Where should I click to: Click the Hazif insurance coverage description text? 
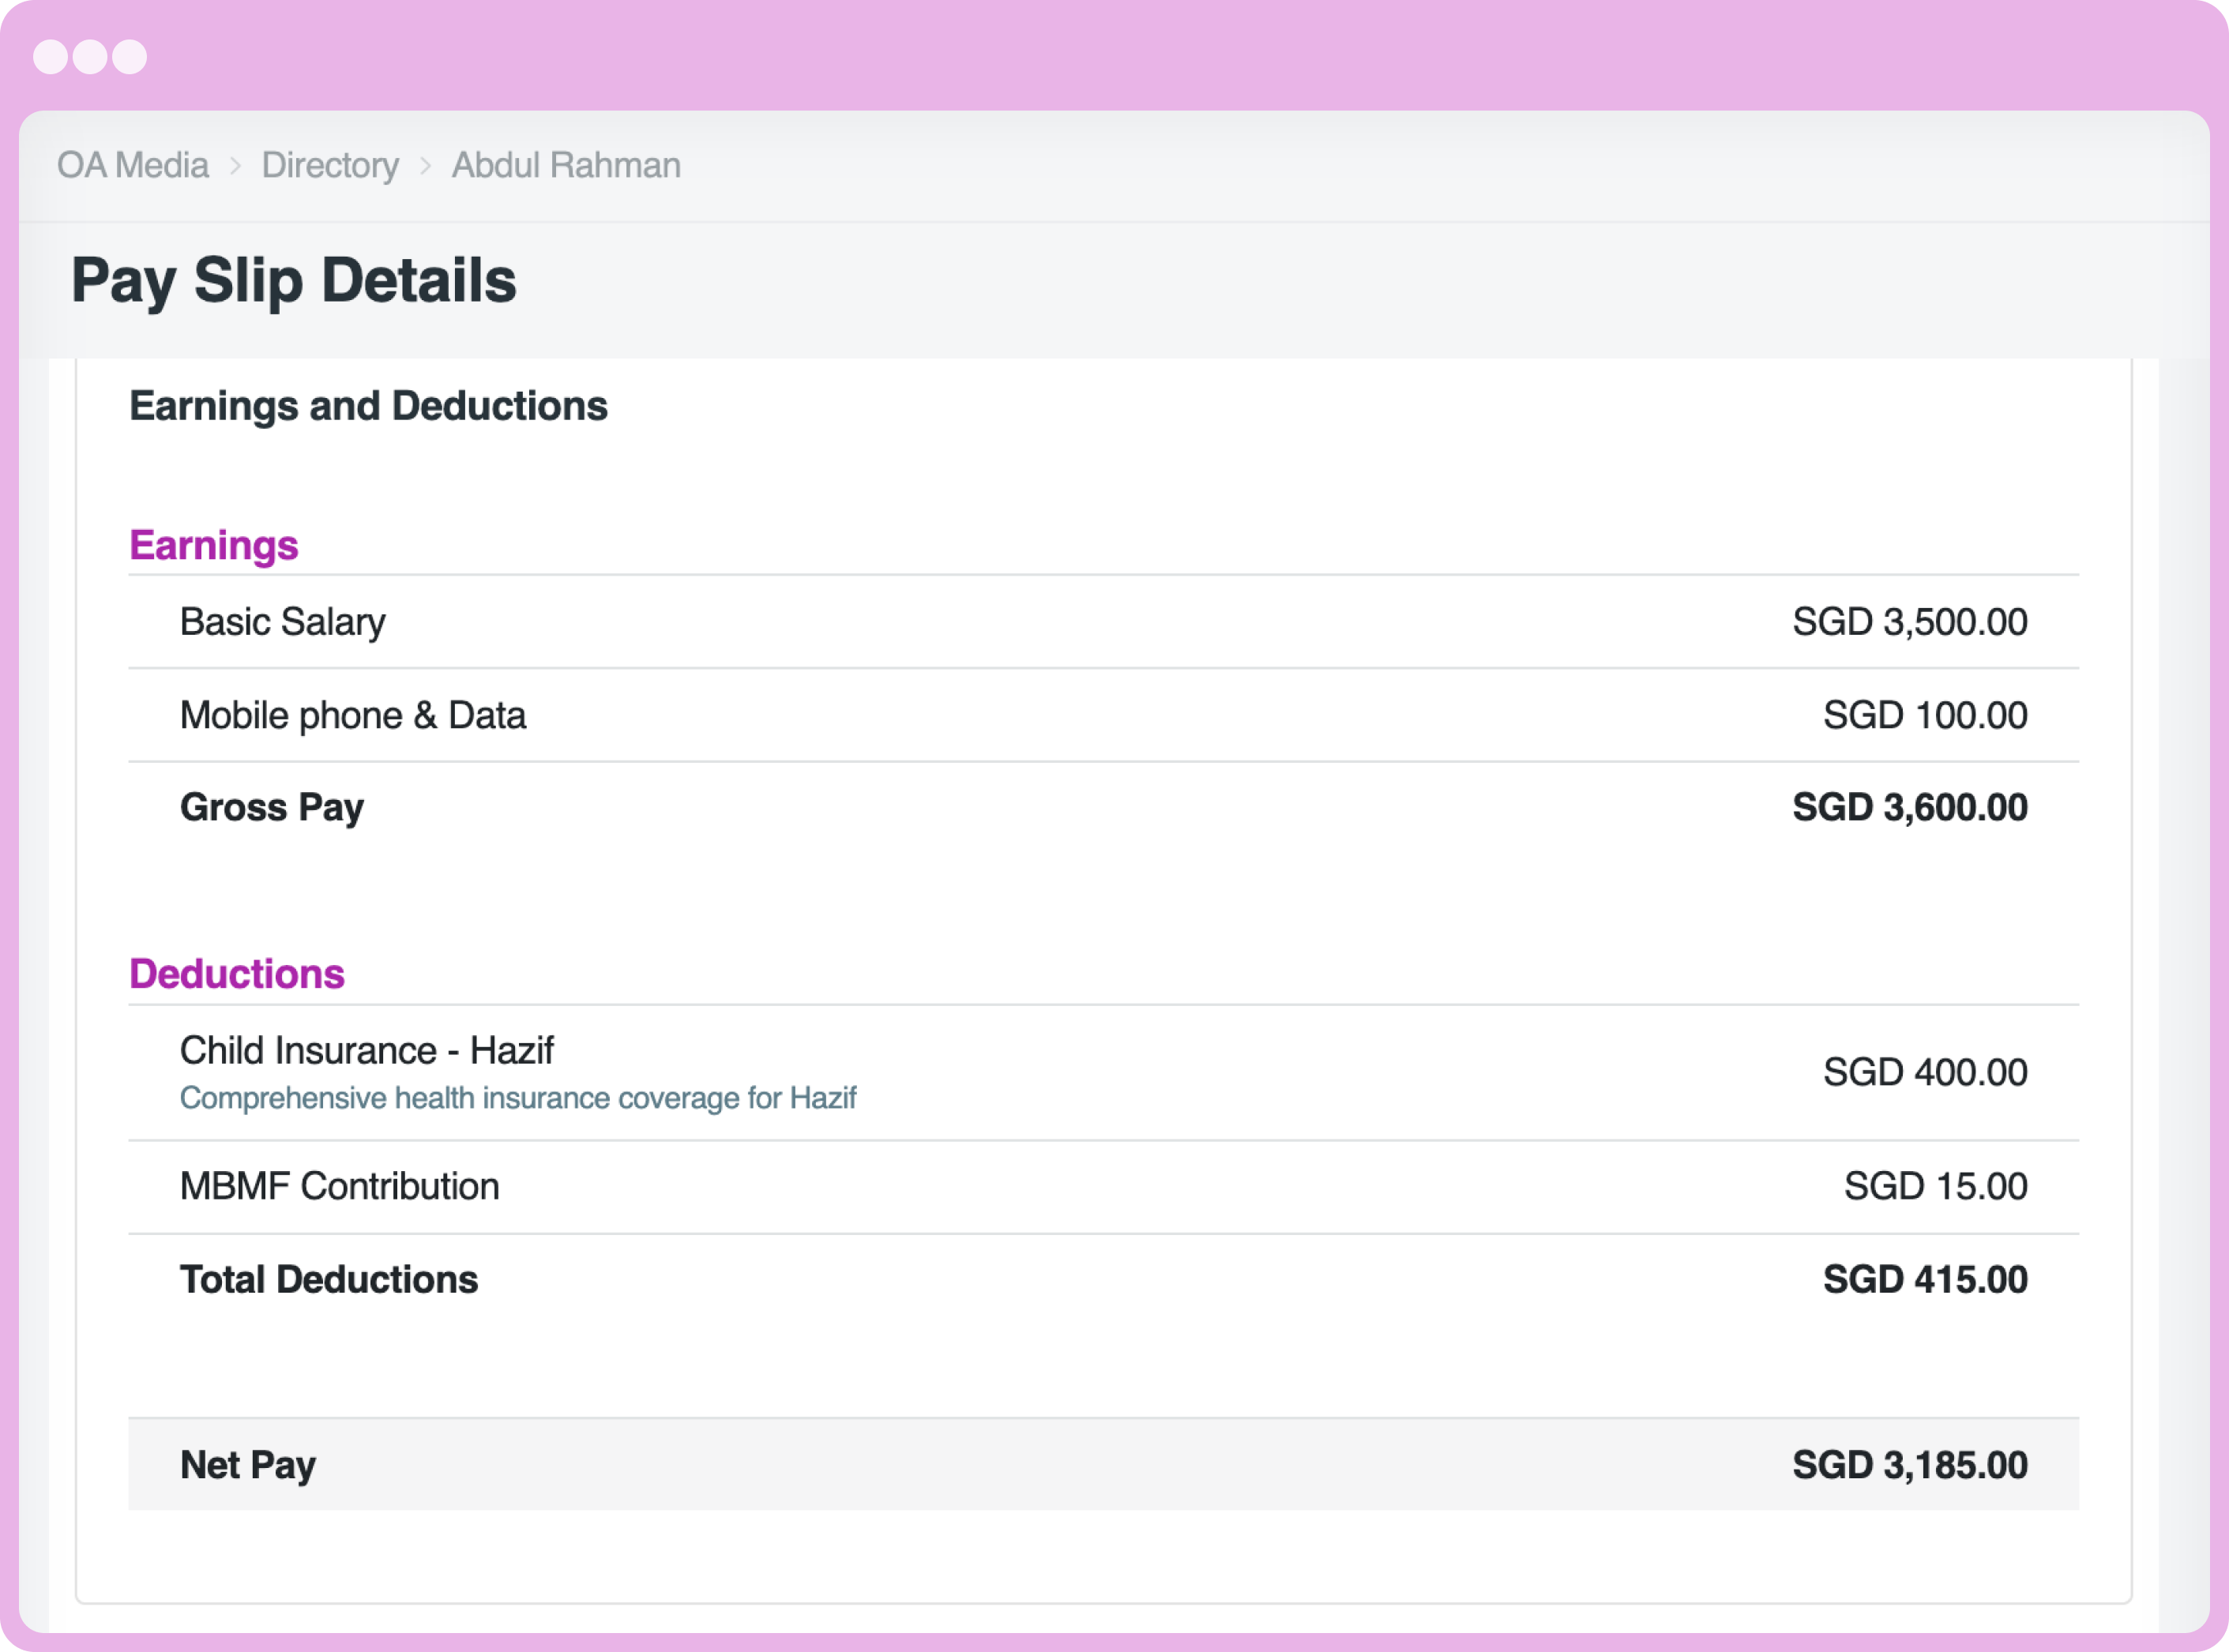click(x=518, y=1097)
